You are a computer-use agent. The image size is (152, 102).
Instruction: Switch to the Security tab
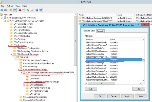100,31
